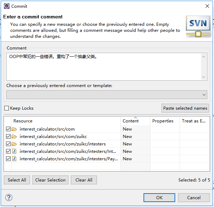The width and height of the screenshot is (214, 207).
Task: Click Paste selected names button
Action: click(x=185, y=108)
